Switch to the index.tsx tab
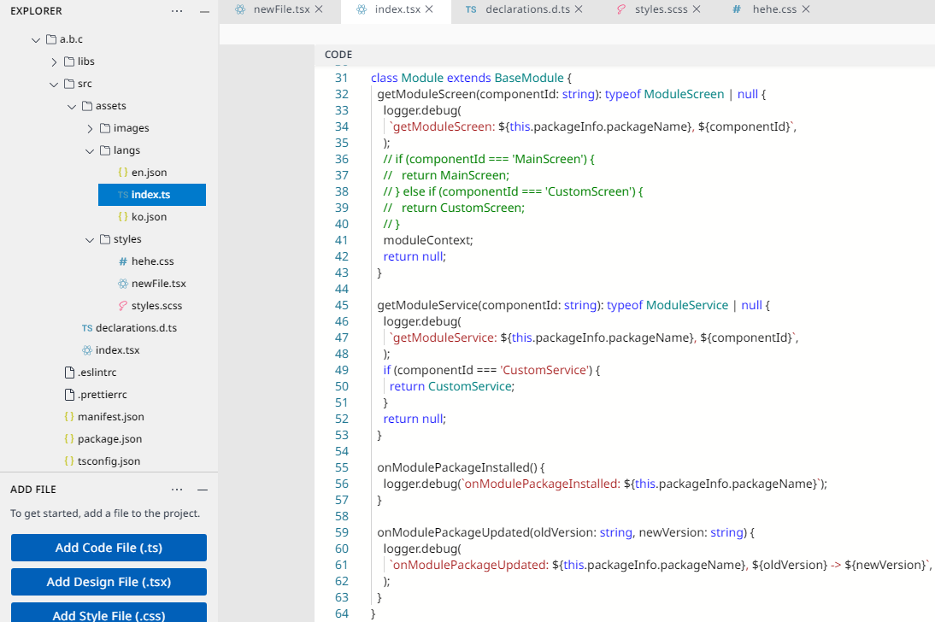The image size is (935, 622). [x=397, y=9]
